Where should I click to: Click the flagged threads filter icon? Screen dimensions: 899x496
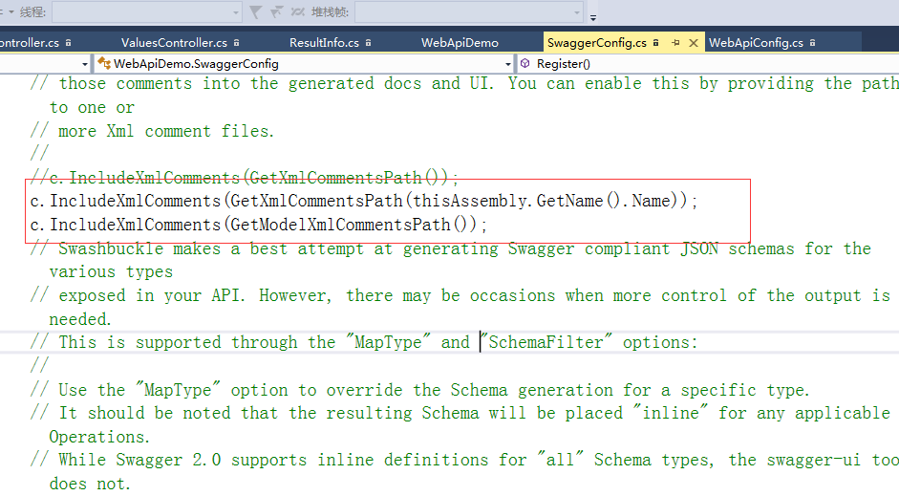277,12
